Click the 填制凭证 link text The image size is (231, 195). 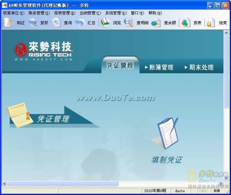[x=167, y=160]
